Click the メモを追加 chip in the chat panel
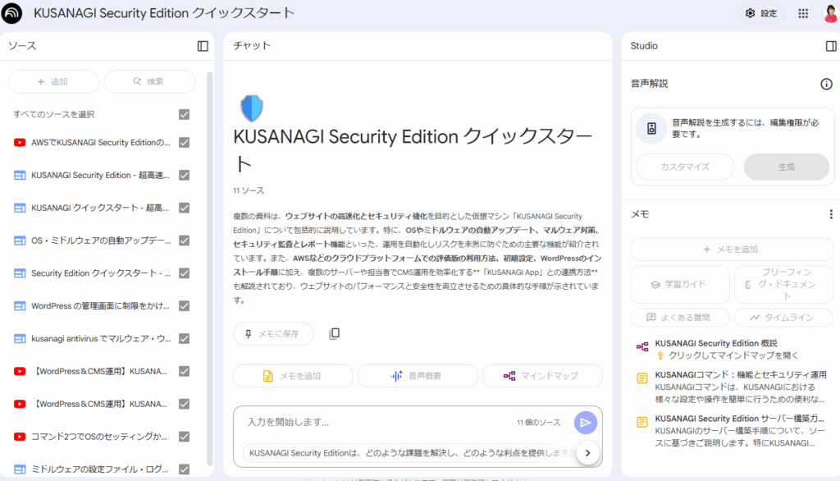840x481 pixels. (293, 376)
